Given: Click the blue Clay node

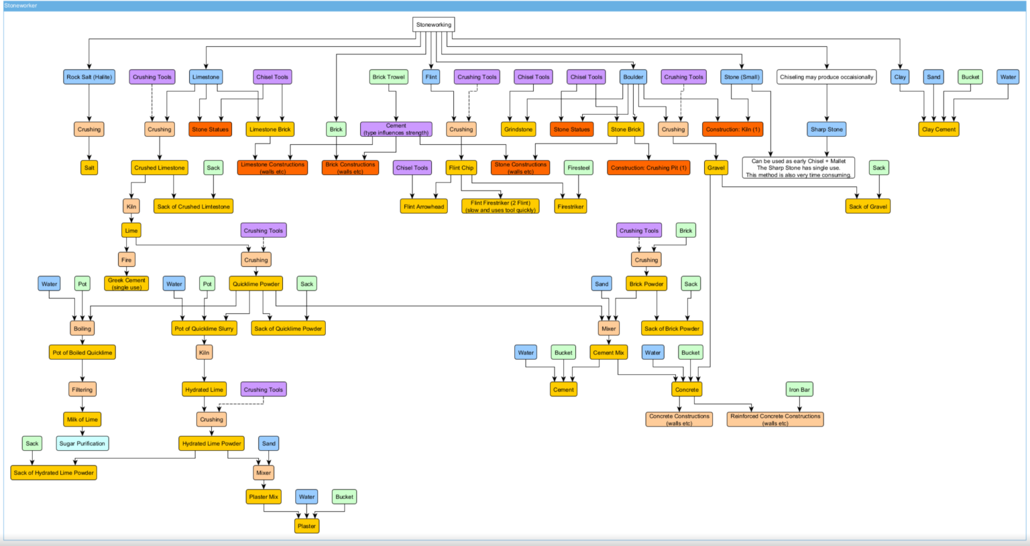Looking at the screenshot, I should point(900,77).
